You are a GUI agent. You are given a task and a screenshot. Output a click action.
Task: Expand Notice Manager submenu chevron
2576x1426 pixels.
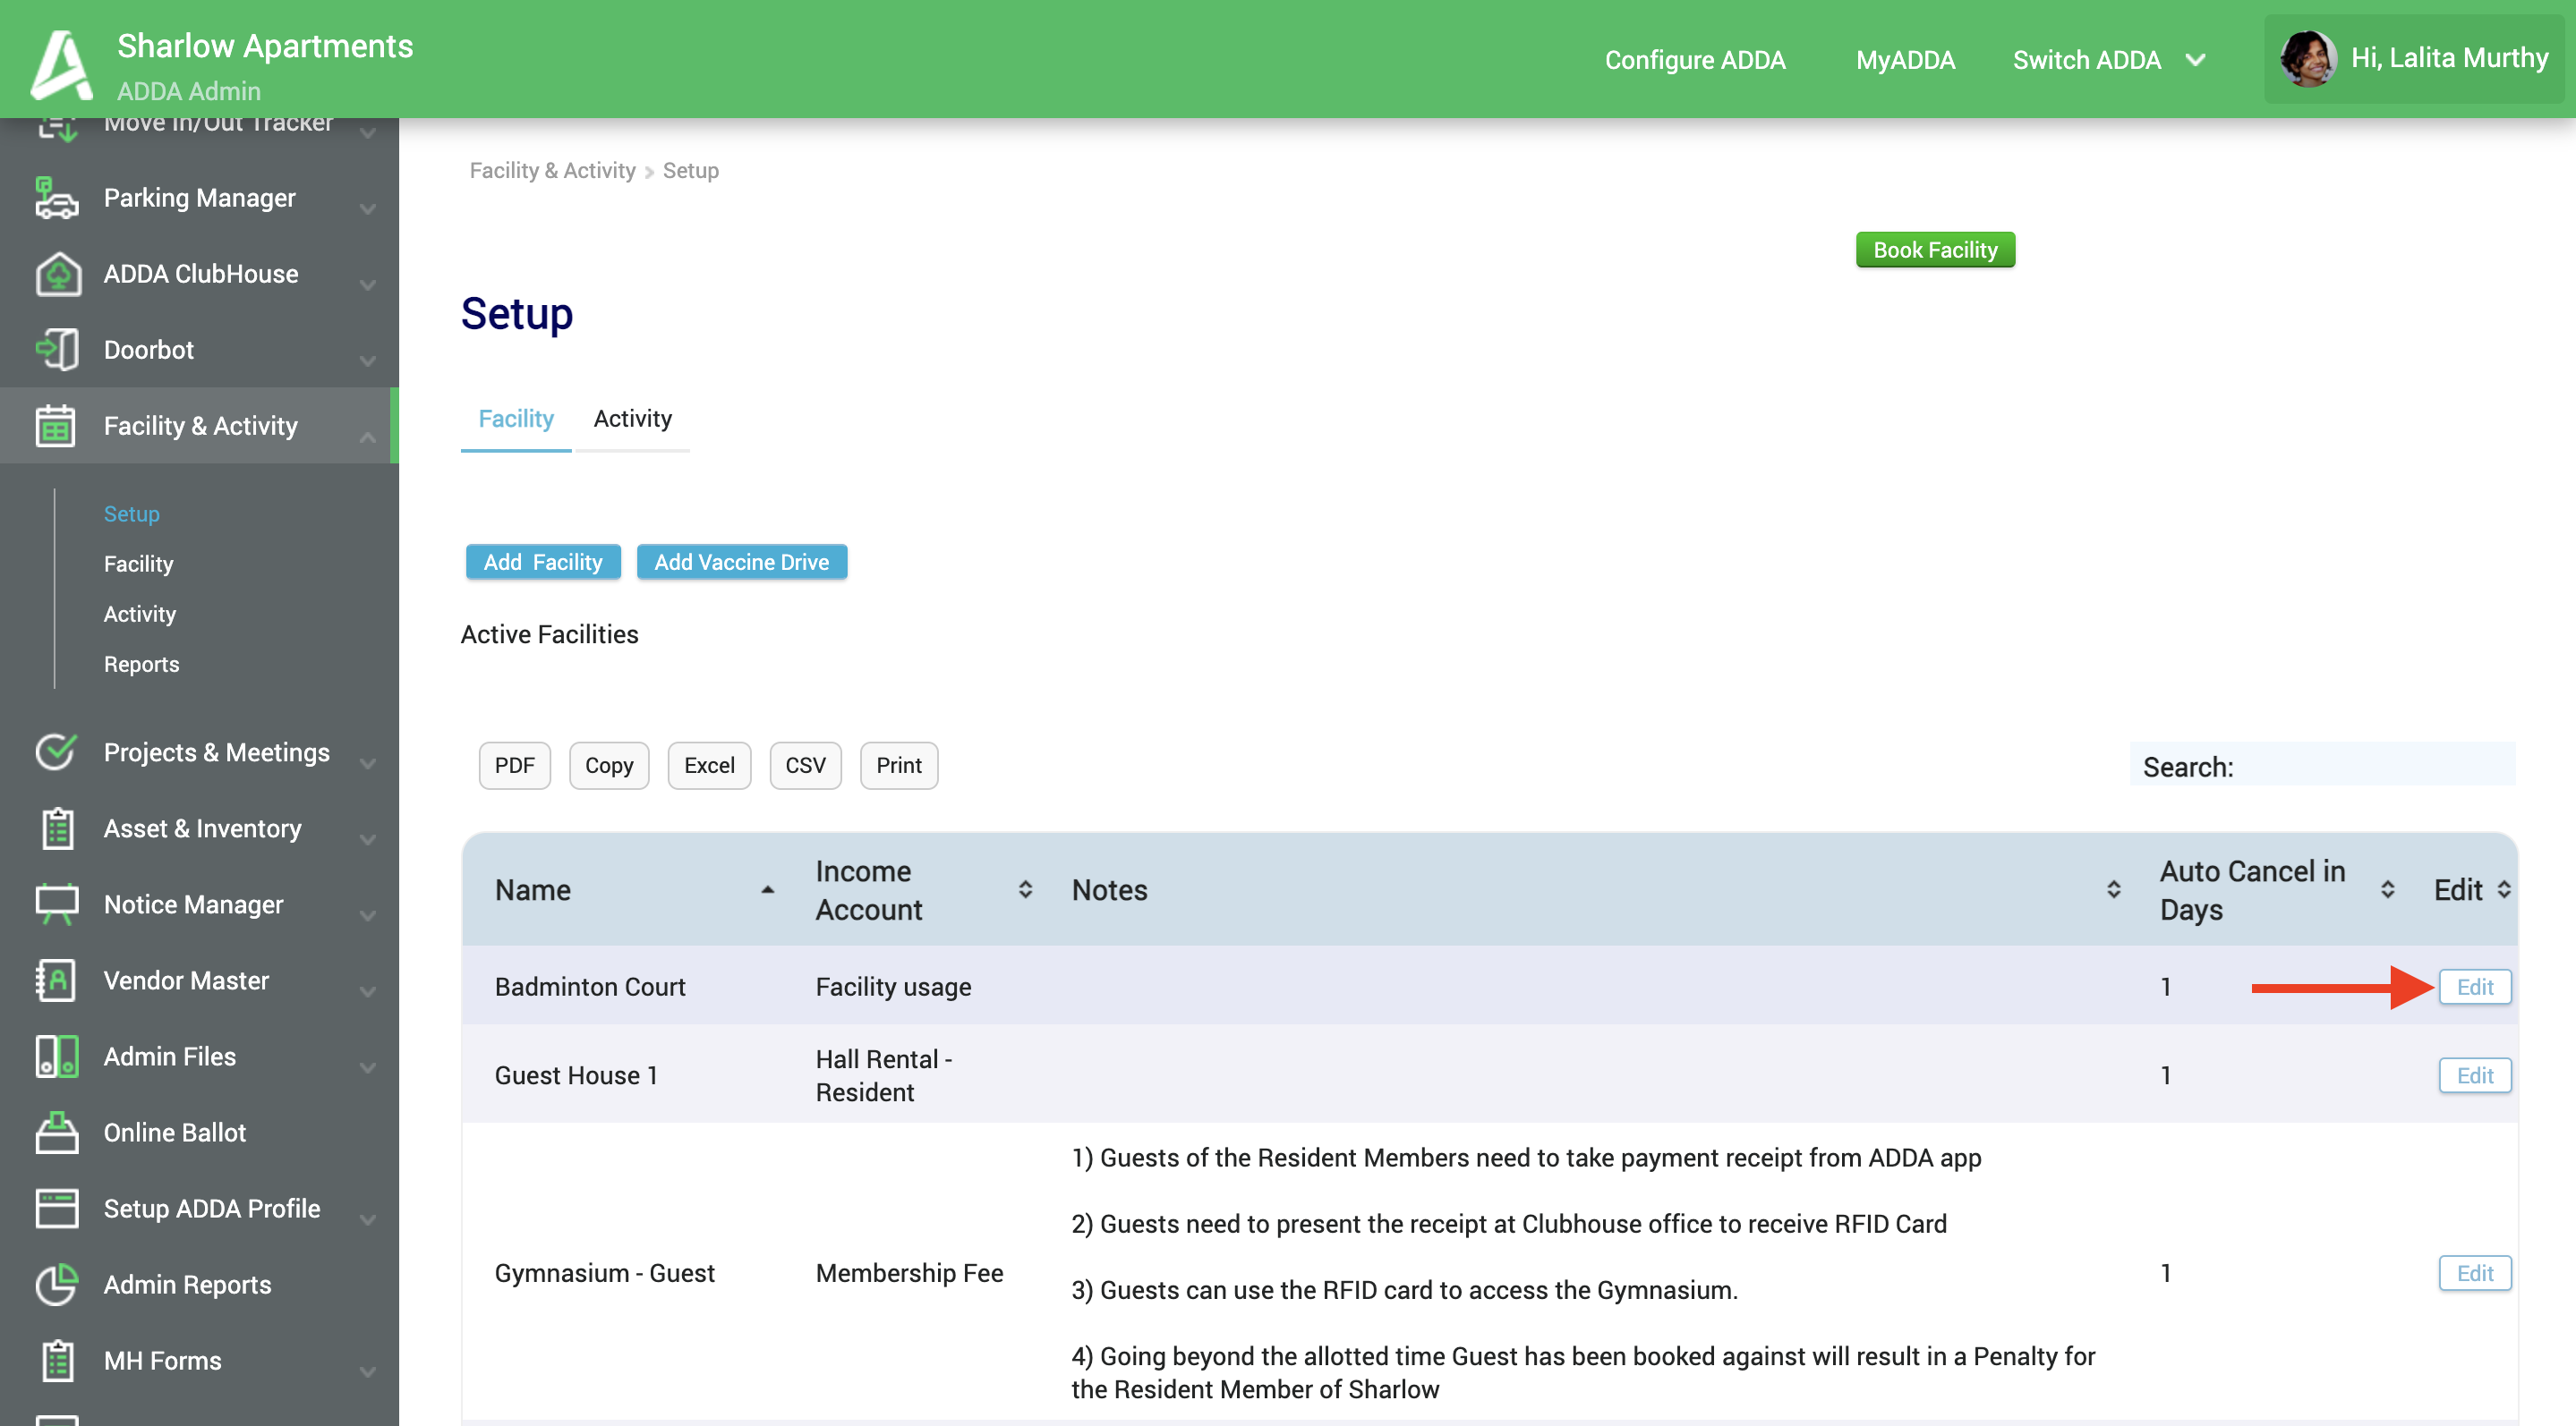coord(368,915)
